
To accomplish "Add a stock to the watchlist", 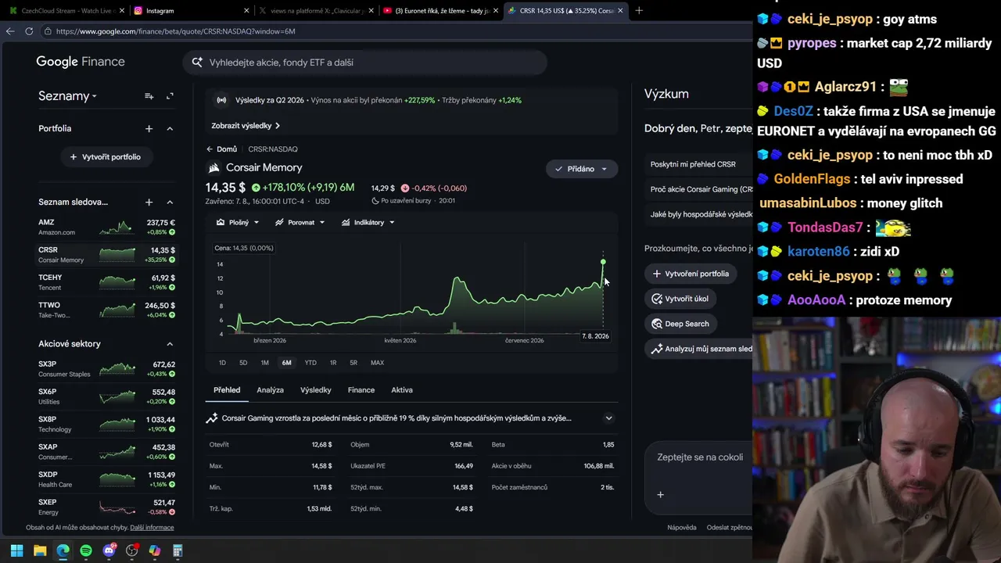I will pyautogui.click(x=149, y=202).
